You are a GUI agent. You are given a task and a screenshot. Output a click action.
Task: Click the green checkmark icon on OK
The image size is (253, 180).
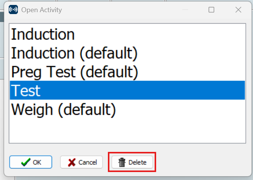pos(26,162)
